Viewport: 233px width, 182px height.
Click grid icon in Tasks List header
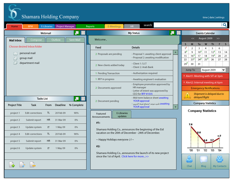point(83,99)
